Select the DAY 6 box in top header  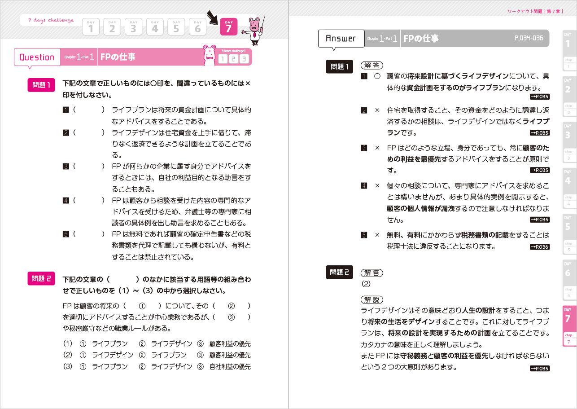pyautogui.click(x=198, y=27)
